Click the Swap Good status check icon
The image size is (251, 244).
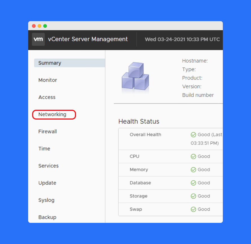click(193, 209)
